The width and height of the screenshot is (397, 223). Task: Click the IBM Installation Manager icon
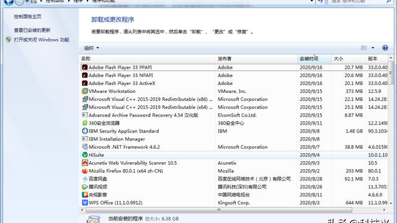[x=84, y=139]
